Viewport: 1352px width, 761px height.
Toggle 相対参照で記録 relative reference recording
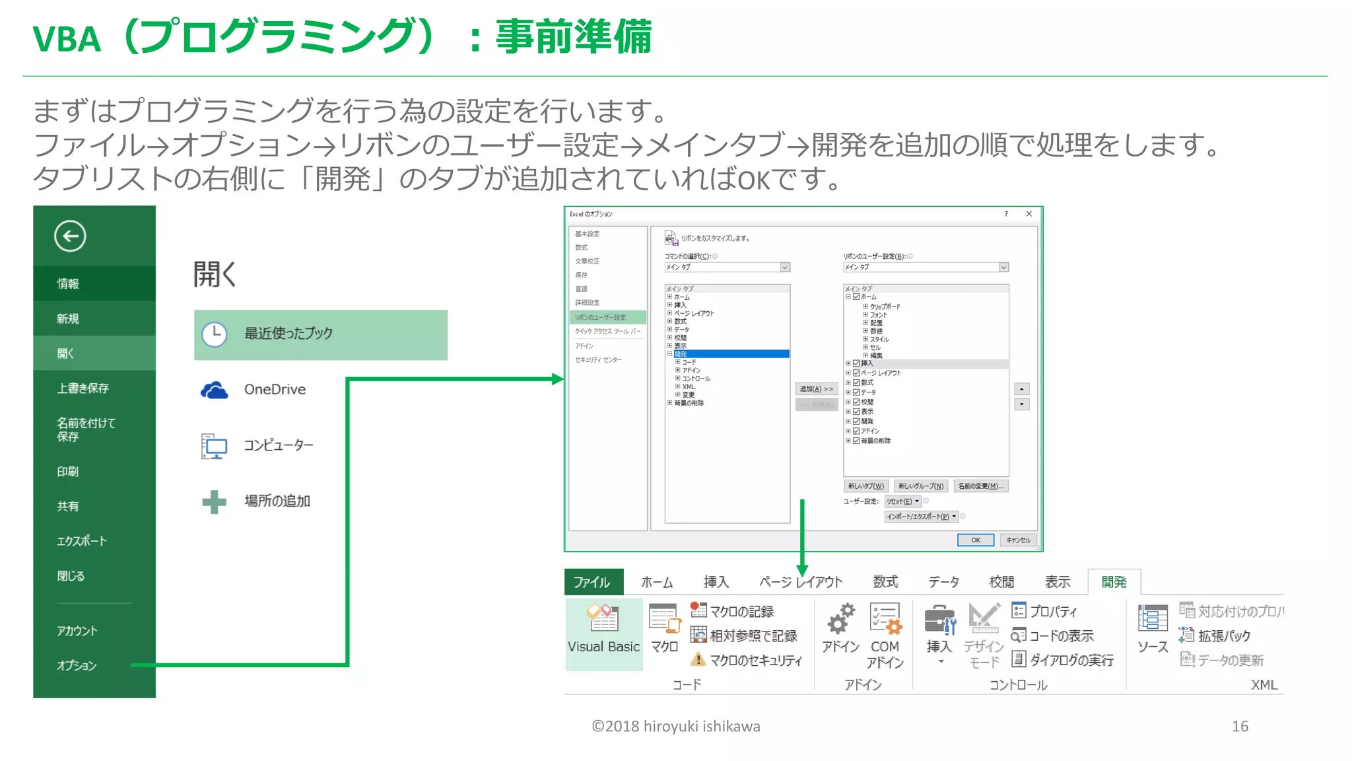point(743,635)
